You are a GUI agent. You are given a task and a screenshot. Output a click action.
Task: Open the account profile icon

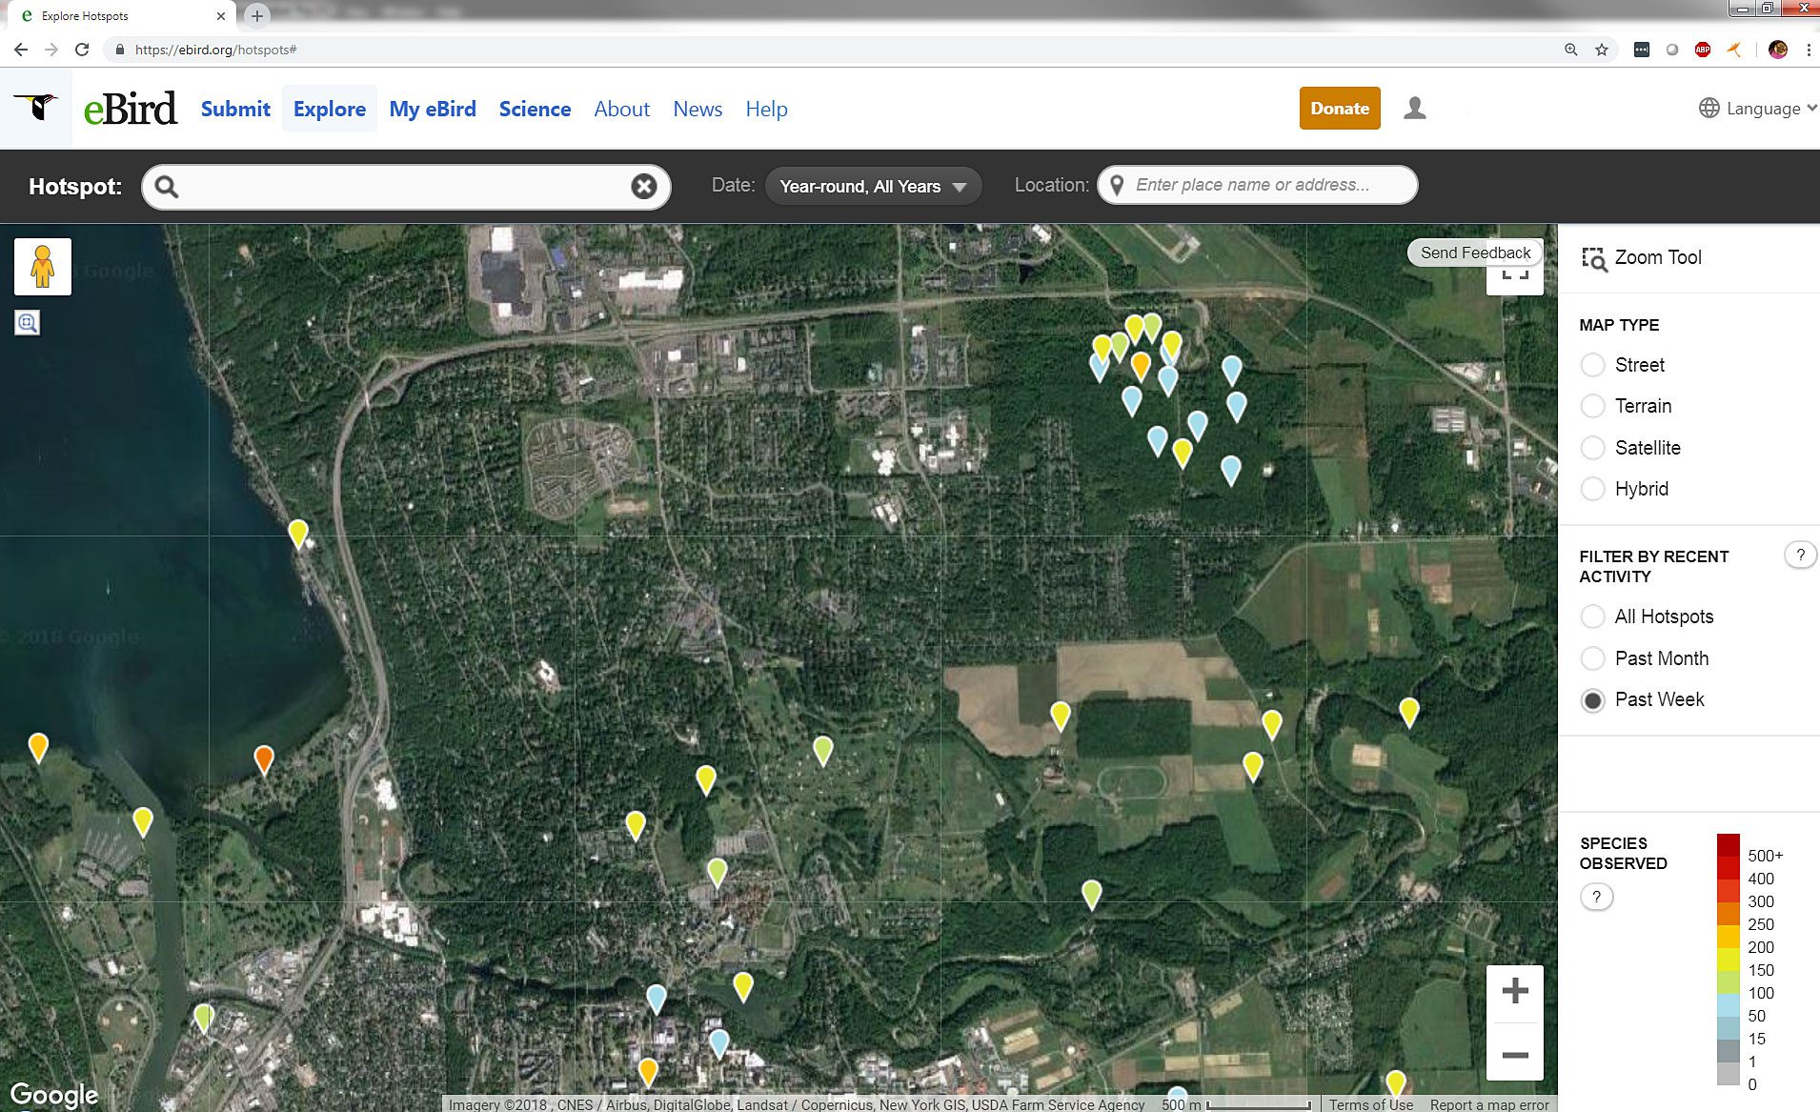tap(1413, 108)
